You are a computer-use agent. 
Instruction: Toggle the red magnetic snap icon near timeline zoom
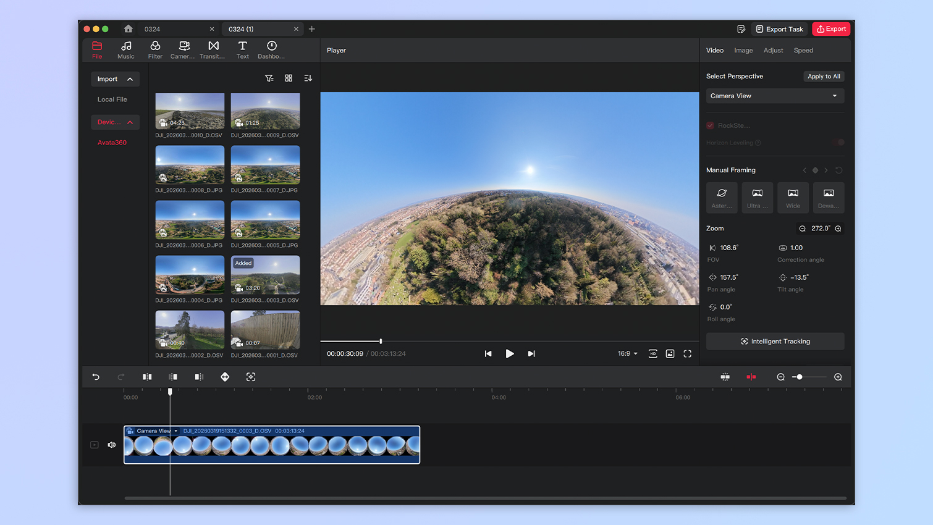coord(751,377)
